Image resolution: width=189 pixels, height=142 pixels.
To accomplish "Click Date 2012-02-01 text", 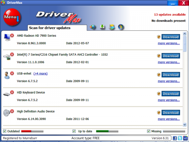I will (x=77, y=62).
